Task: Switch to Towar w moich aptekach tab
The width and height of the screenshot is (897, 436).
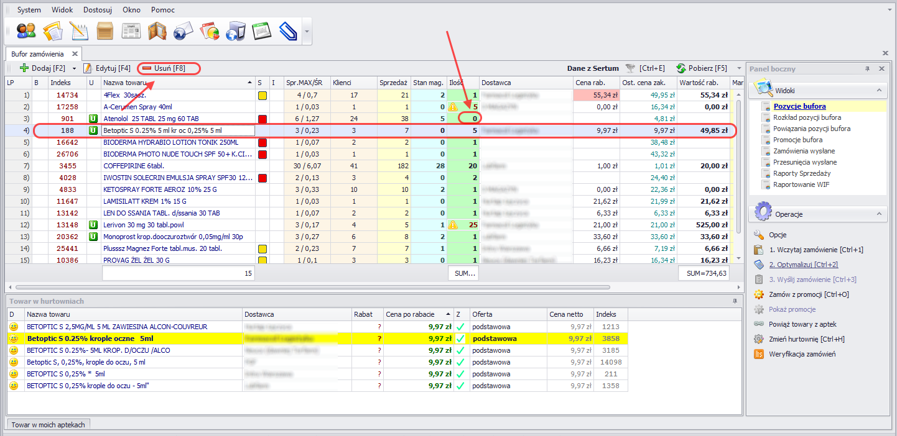Action: 49,424
